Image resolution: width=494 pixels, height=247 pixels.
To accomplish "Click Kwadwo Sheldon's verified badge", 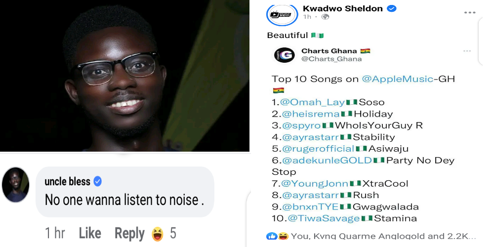I will (391, 9).
